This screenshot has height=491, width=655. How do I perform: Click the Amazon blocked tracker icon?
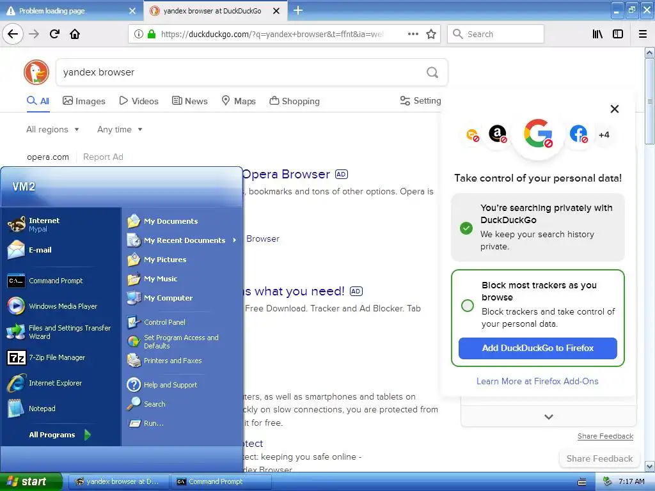click(498, 134)
